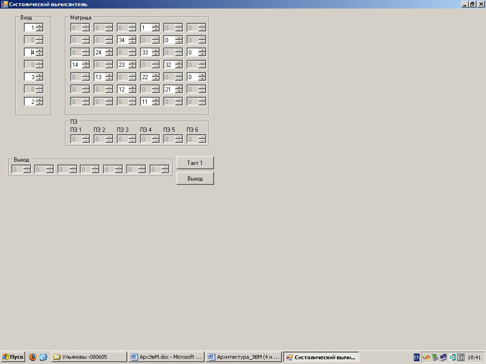
Task: Click the Систолический вычи... taskbar button
Action: pos(321,357)
